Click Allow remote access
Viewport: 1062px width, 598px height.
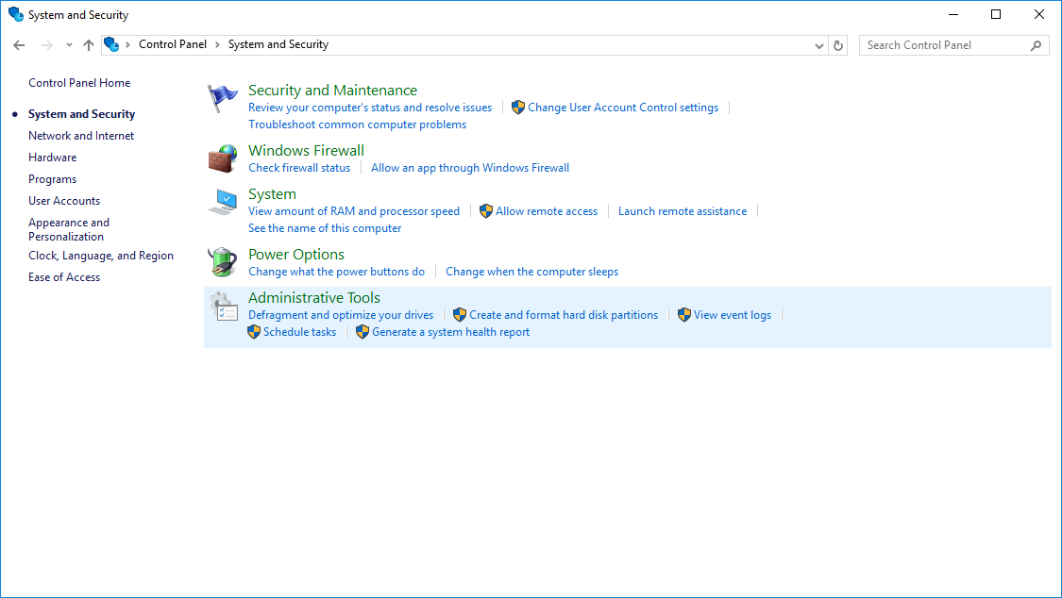pos(547,210)
